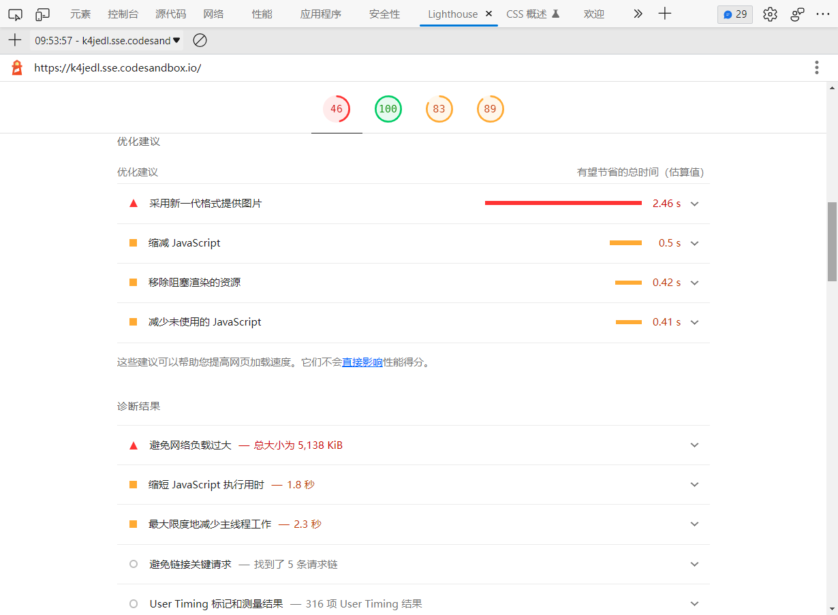Click the 总大小为 5,138 KiB value

tap(298, 445)
